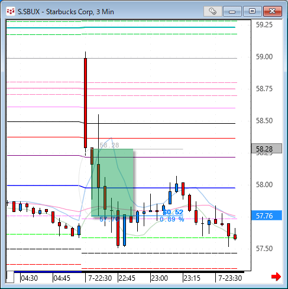Click the $0.52 measurement label
The image size is (288, 289).
pyautogui.click(x=173, y=212)
